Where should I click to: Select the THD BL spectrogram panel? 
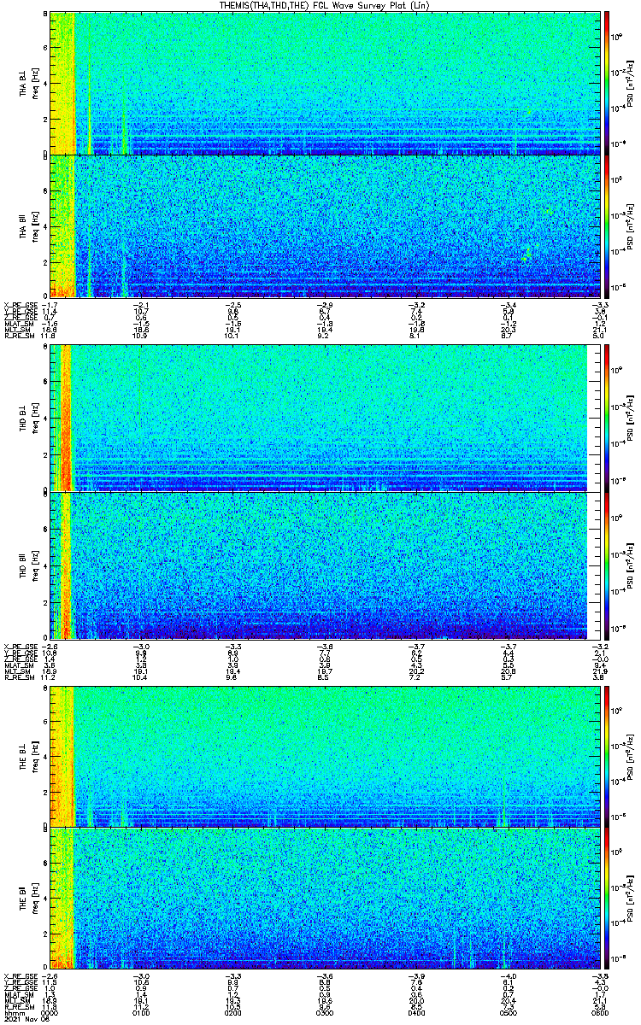coord(326,419)
